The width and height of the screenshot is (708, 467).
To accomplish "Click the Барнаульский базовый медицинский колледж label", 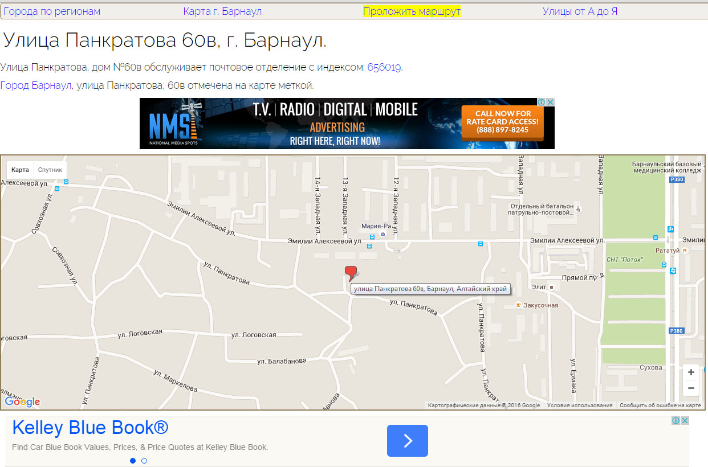I will [666, 167].
